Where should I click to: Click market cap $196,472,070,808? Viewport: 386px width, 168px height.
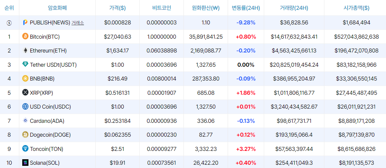[x=356, y=51]
